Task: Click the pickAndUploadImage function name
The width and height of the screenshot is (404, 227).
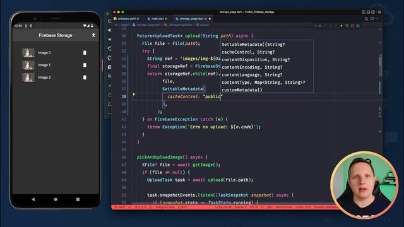Action: 160,157
